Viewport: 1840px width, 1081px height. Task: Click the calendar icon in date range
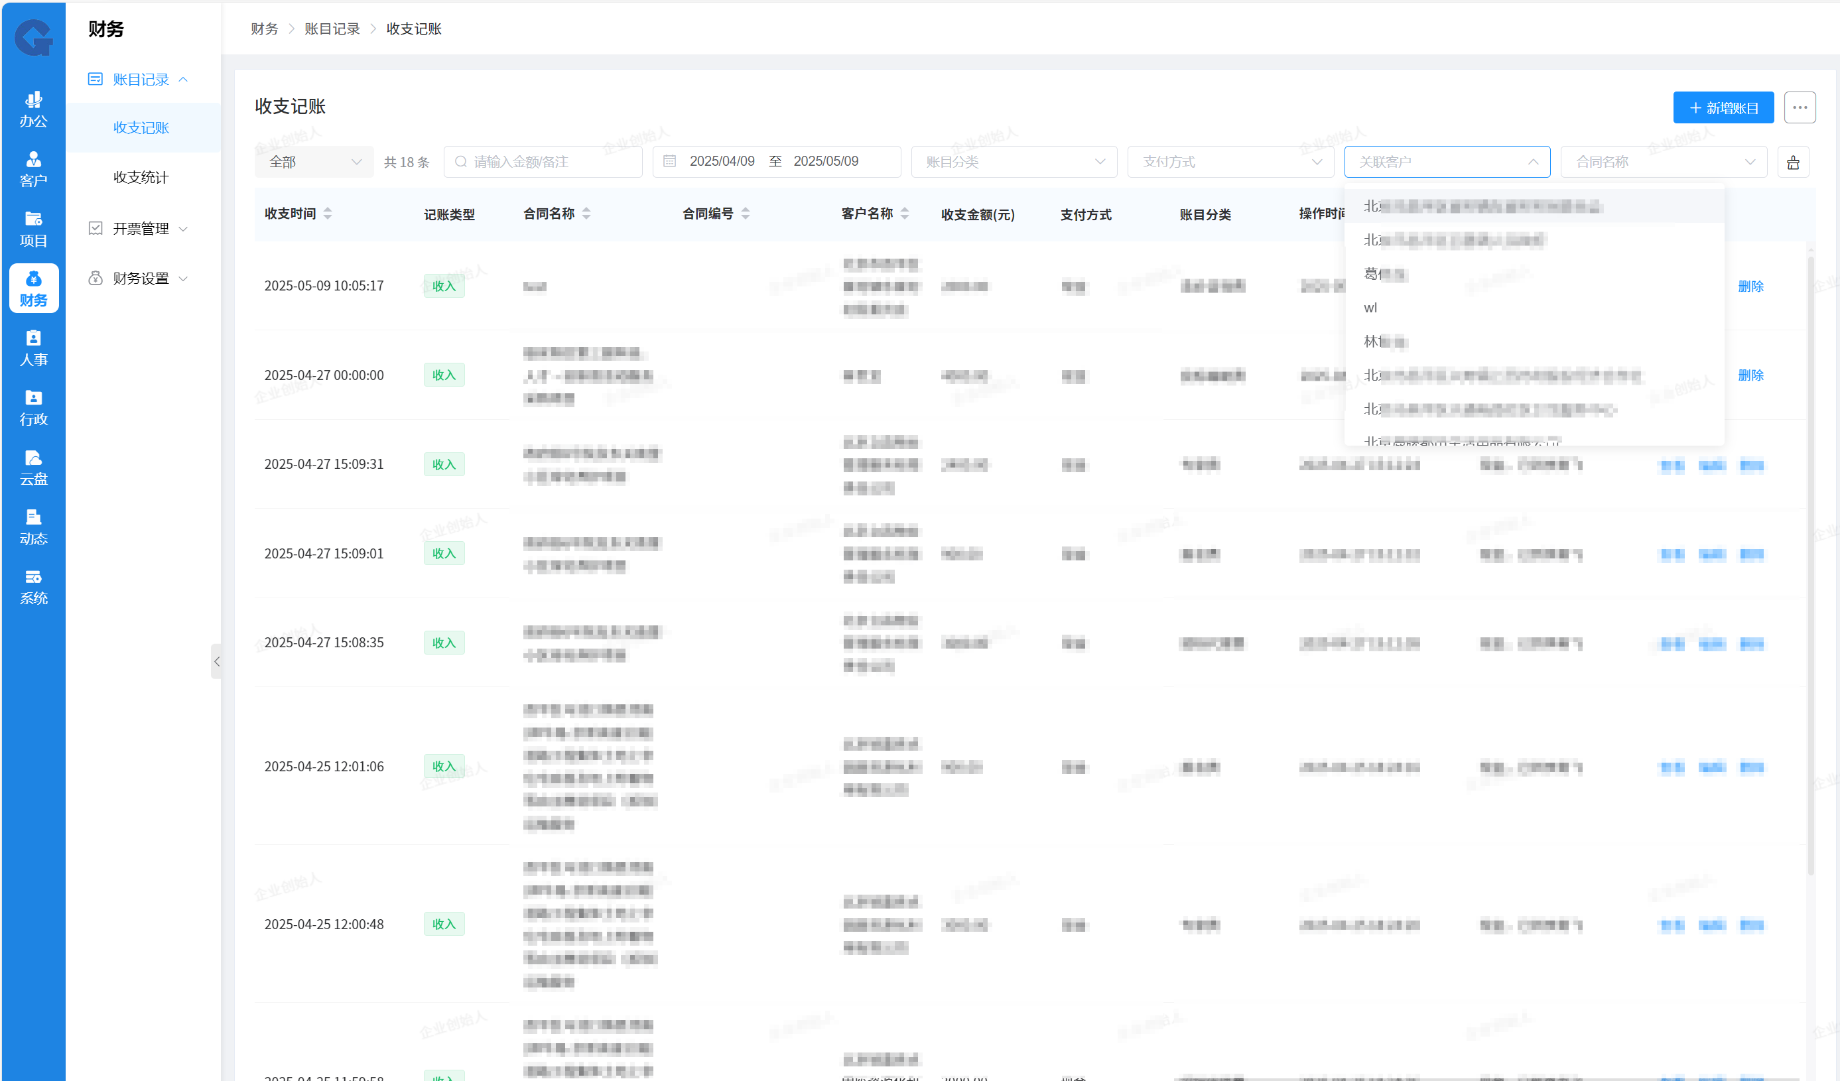[x=669, y=161]
